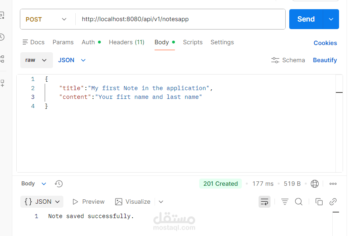Screen dimensions: 349x236
Task: Open the POST method dropdown
Action: (46, 20)
